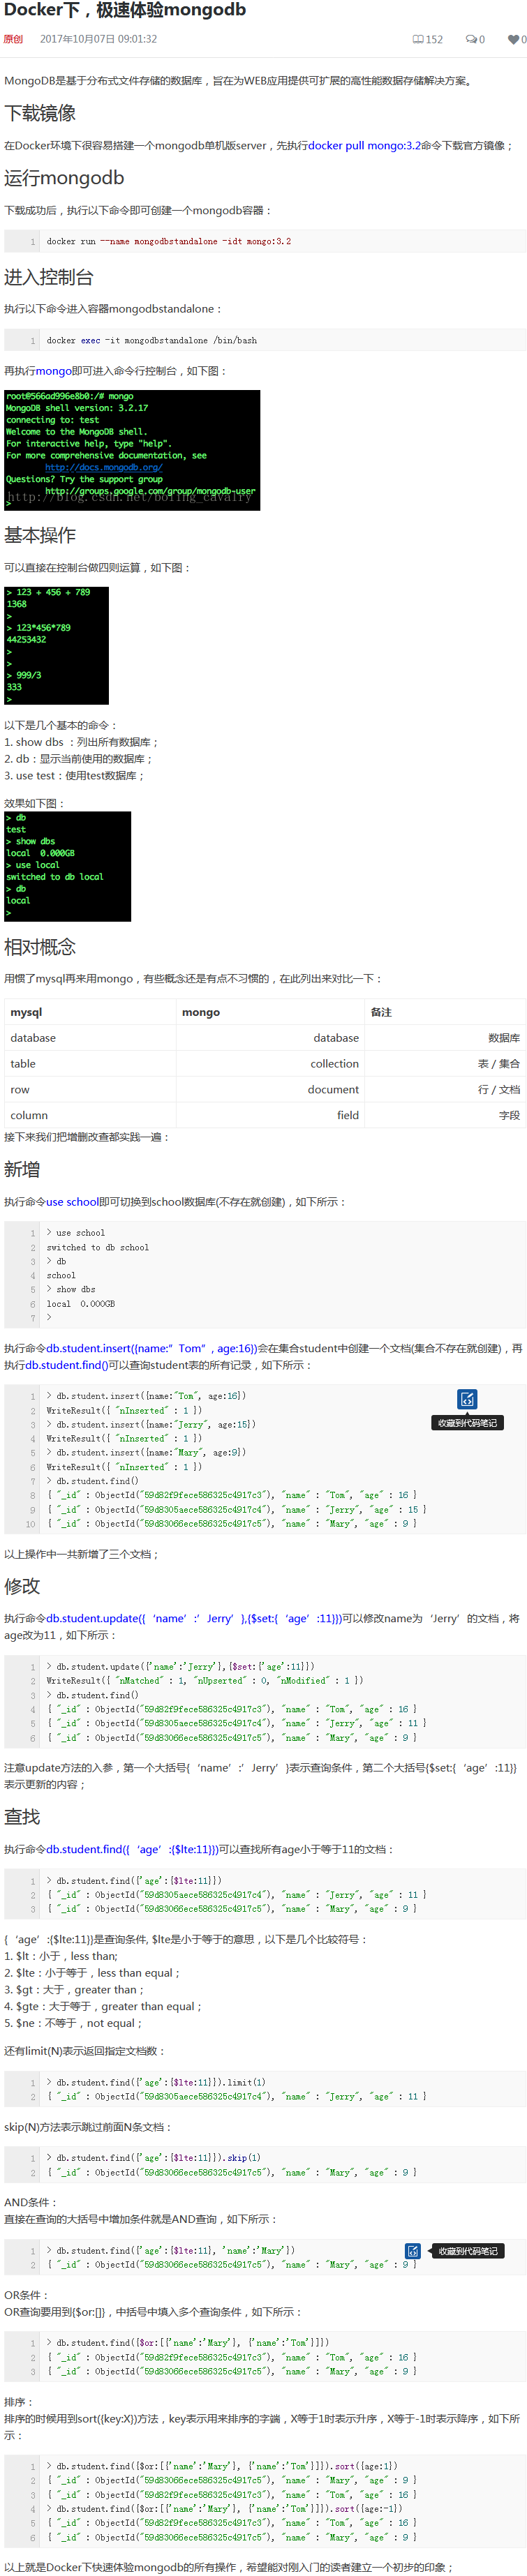The image size is (527, 2576).
Task: Click the mongo column header in table
Action: tap(200, 1012)
